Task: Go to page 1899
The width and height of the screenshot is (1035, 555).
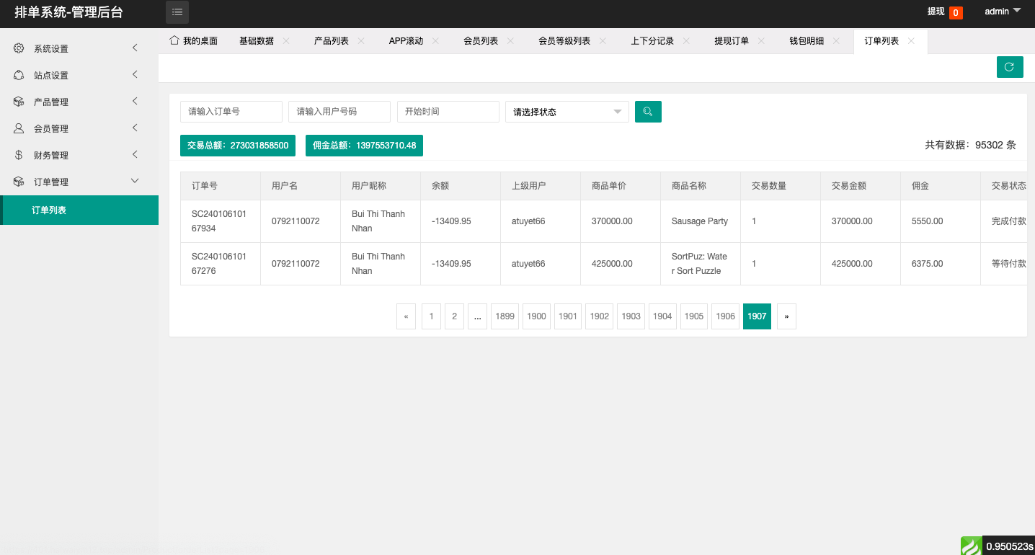Action: (x=505, y=316)
